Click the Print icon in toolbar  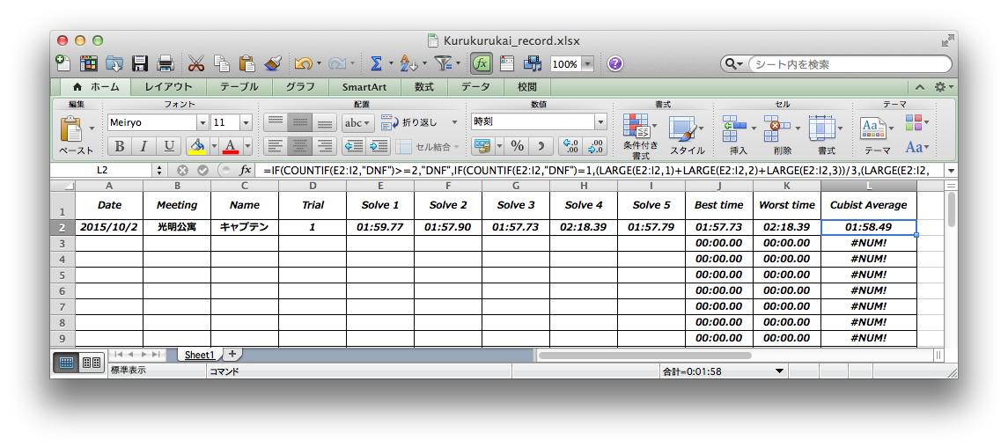tap(165, 63)
